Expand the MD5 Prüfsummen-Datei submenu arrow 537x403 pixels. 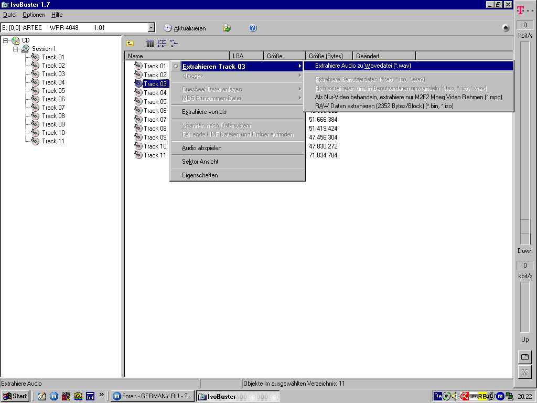pyautogui.click(x=299, y=98)
